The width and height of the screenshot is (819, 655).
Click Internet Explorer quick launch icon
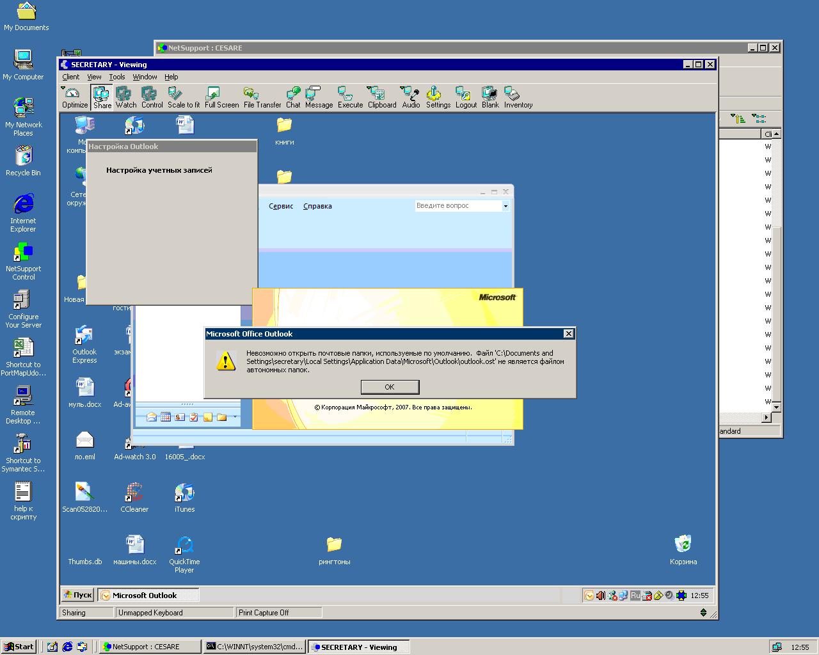(x=67, y=647)
